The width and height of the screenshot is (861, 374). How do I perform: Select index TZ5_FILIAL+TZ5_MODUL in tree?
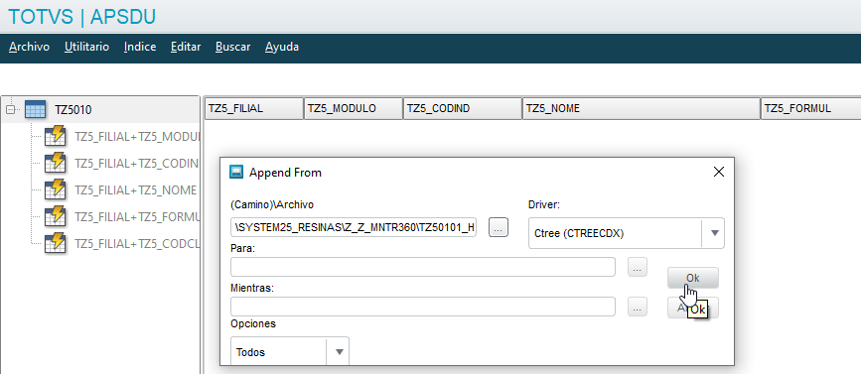136,137
